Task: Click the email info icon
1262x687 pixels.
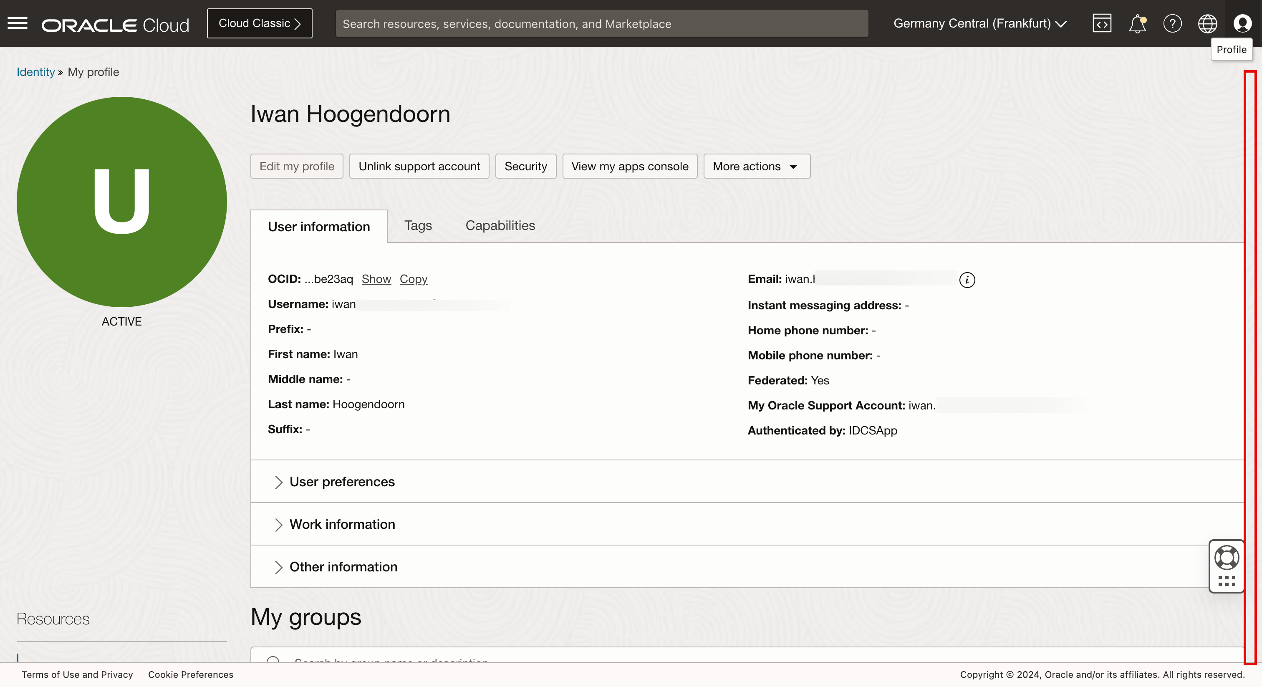Action: [967, 280]
